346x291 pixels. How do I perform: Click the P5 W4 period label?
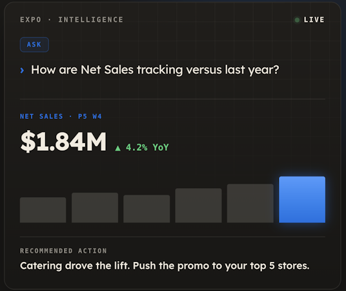point(90,116)
